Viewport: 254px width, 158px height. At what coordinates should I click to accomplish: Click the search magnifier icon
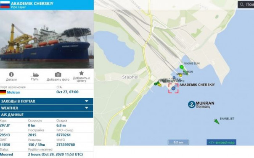point(242,5)
